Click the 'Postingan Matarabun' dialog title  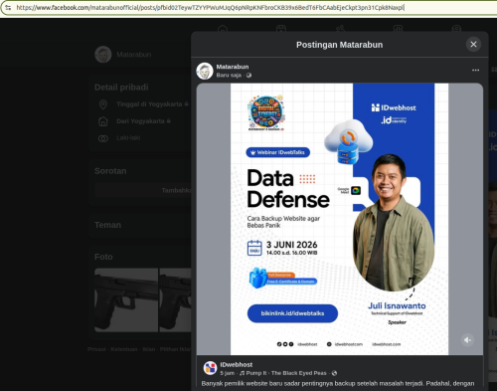click(x=339, y=45)
